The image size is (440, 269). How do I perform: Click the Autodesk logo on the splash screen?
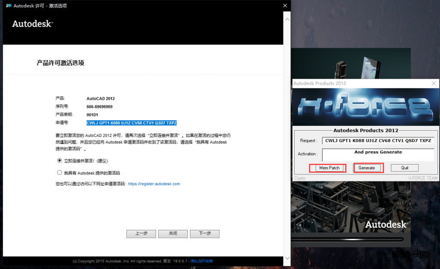[386, 224]
